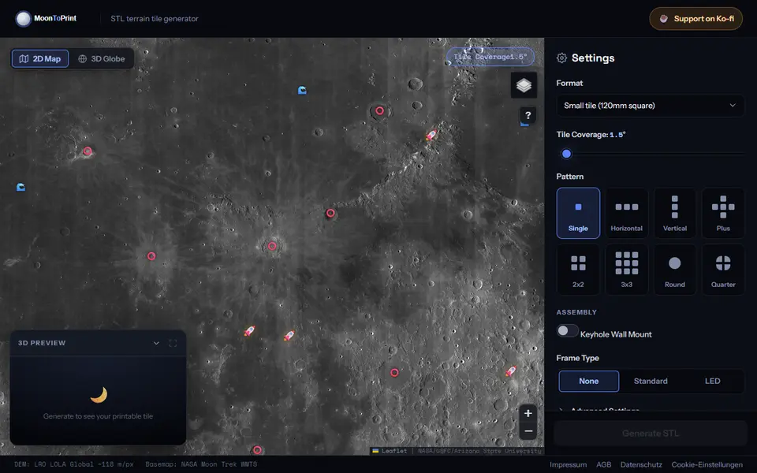Click red ring marker on central rayed crater
The height and width of the screenshot is (473, 757).
pos(272,246)
